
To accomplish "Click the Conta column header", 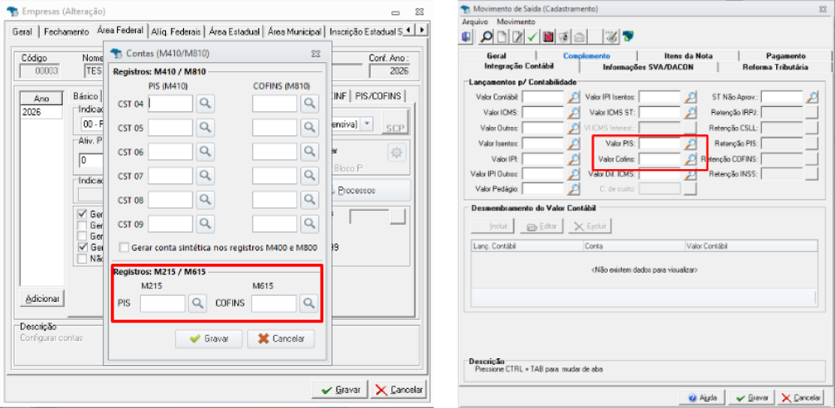I will pos(633,246).
